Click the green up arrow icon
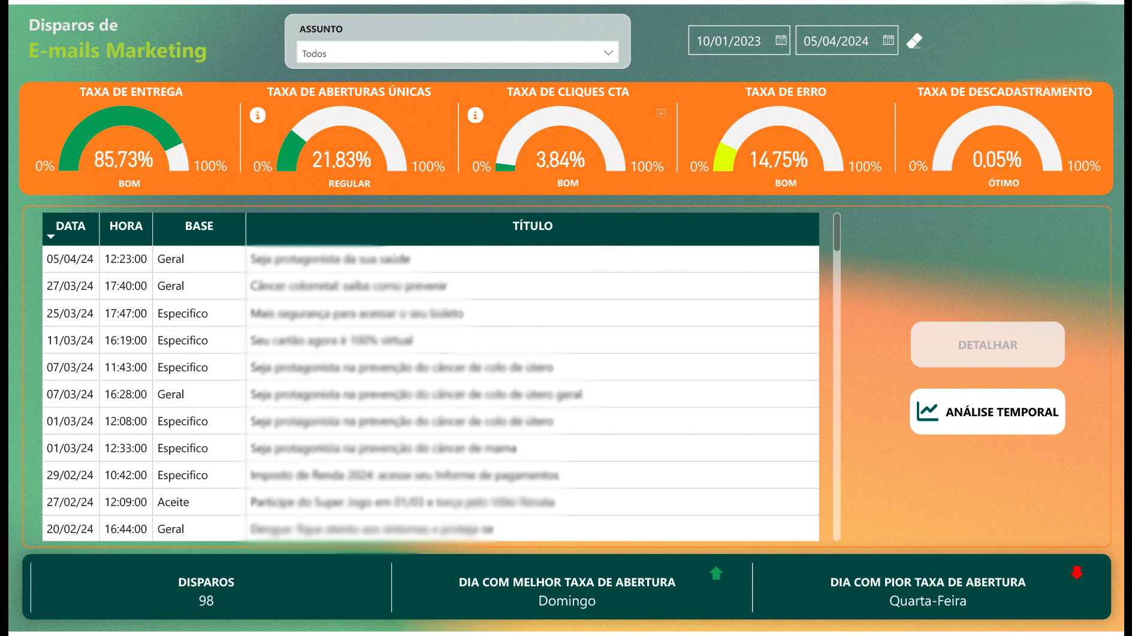1132x636 pixels. click(716, 573)
